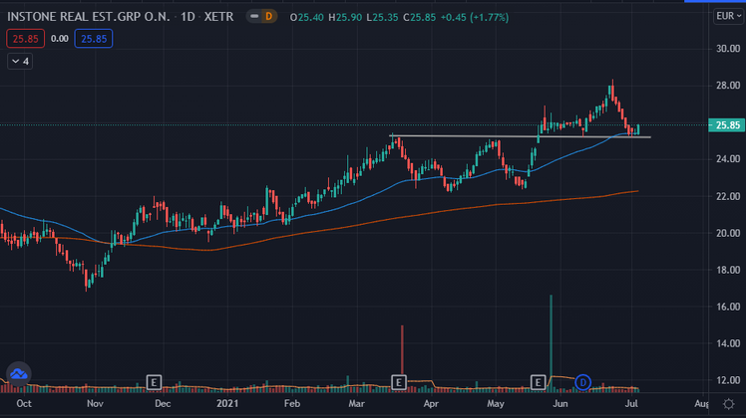Open the D dividend marker in June
746x418 pixels.
tap(582, 382)
